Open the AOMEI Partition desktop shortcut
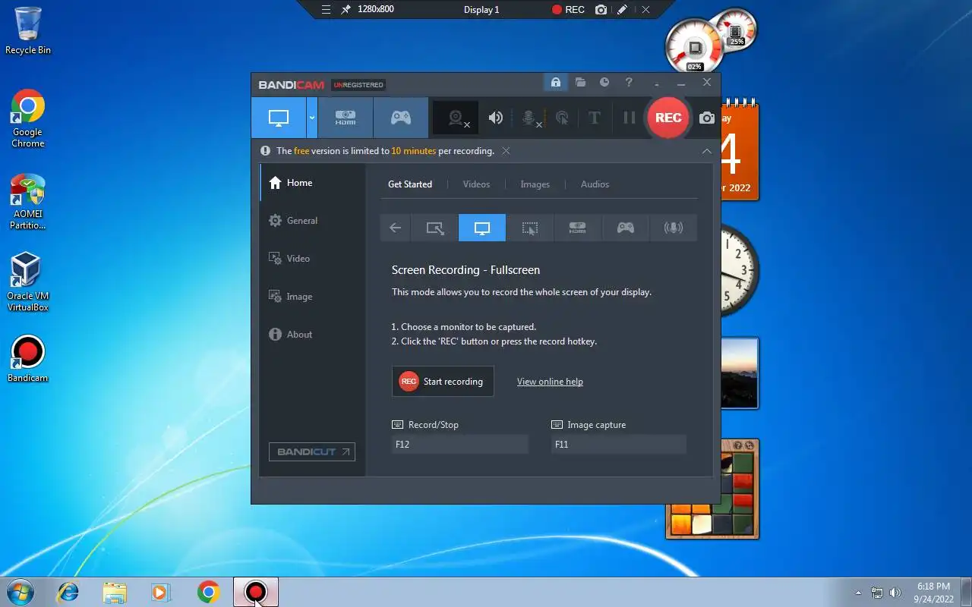Viewport: 972px width, 607px height. [28, 202]
